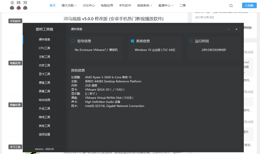Expand the 强大功能 dropdown menu
The width and height of the screenshot is (260, 154).
click(69, 6)
